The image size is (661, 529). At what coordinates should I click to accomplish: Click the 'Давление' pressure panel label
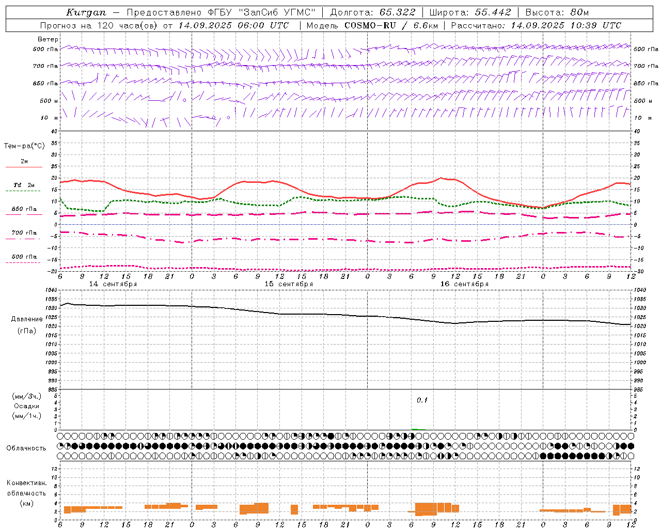27,319
